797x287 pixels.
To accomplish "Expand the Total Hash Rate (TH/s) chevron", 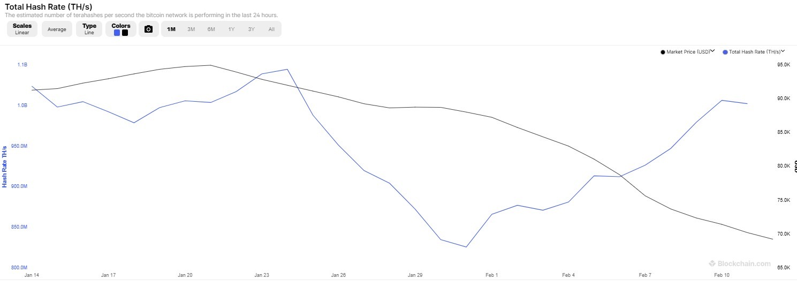I will (783, 51).
